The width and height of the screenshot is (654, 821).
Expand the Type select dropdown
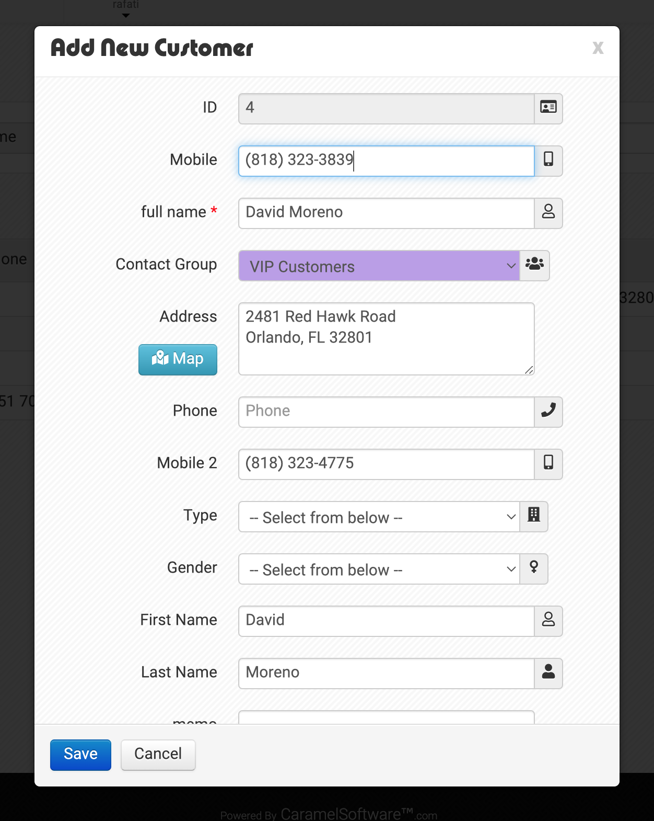[x=379, y=517]
